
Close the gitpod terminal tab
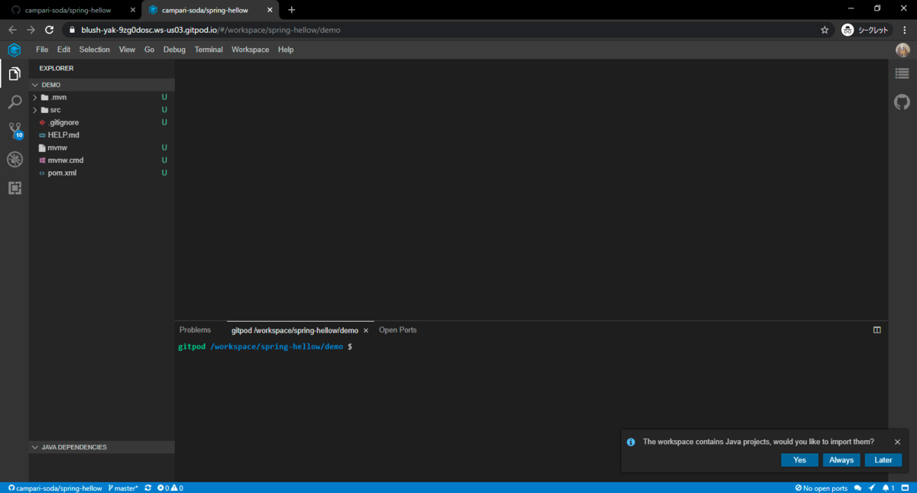pyautogui.click(x=365, y=330)
